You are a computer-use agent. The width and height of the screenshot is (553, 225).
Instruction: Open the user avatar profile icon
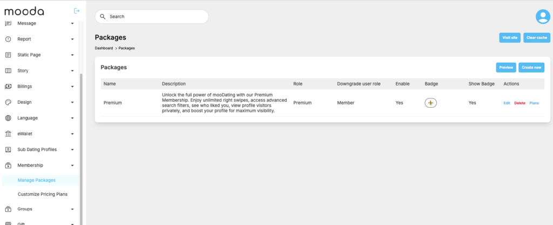click(542, 17)
